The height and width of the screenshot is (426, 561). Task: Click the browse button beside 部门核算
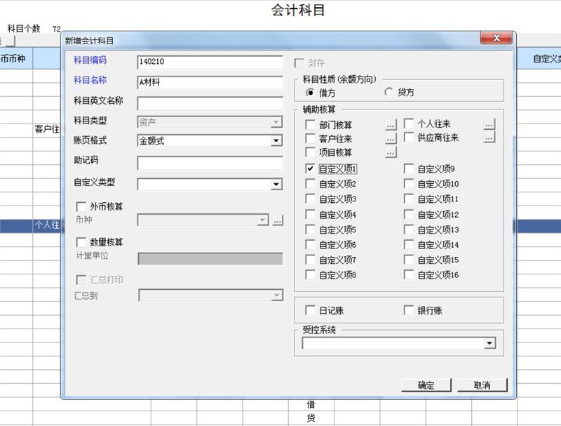click(x=391, y=125)
